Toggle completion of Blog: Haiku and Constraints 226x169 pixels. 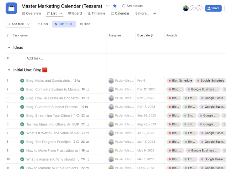pos(22,81)
